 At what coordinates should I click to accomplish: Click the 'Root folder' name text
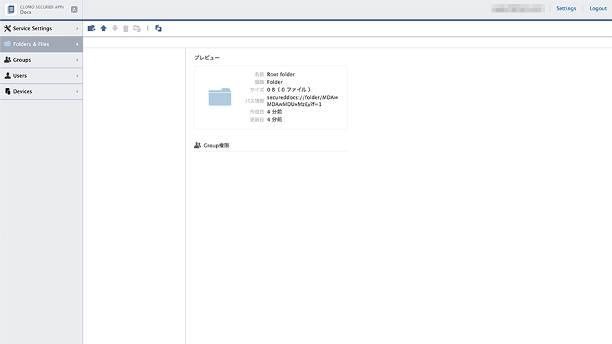pyautogui.click(x=281, y=74)
